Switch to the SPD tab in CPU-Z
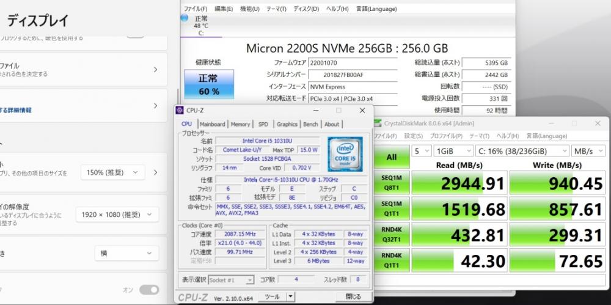The height and width of the screenshot is (305, 611). (263, 124)
